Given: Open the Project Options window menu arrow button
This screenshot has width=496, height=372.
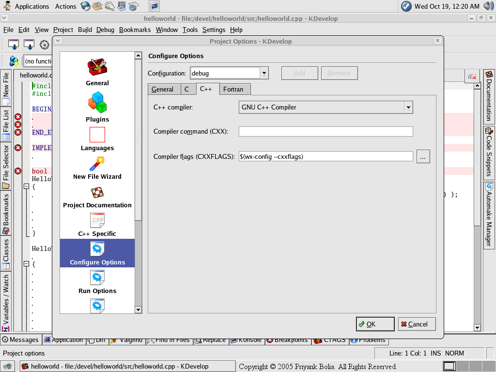Looking at the screenshot, I should pos(58,41).
